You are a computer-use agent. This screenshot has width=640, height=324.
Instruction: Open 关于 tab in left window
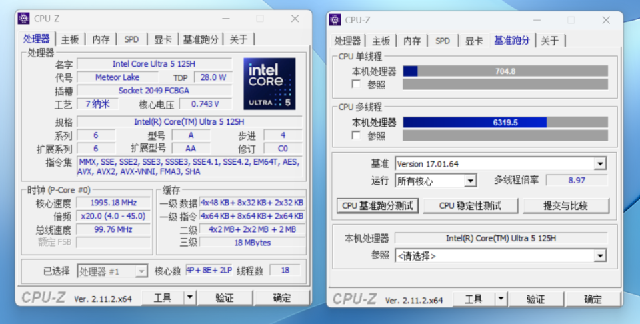[x=239, y=39]
